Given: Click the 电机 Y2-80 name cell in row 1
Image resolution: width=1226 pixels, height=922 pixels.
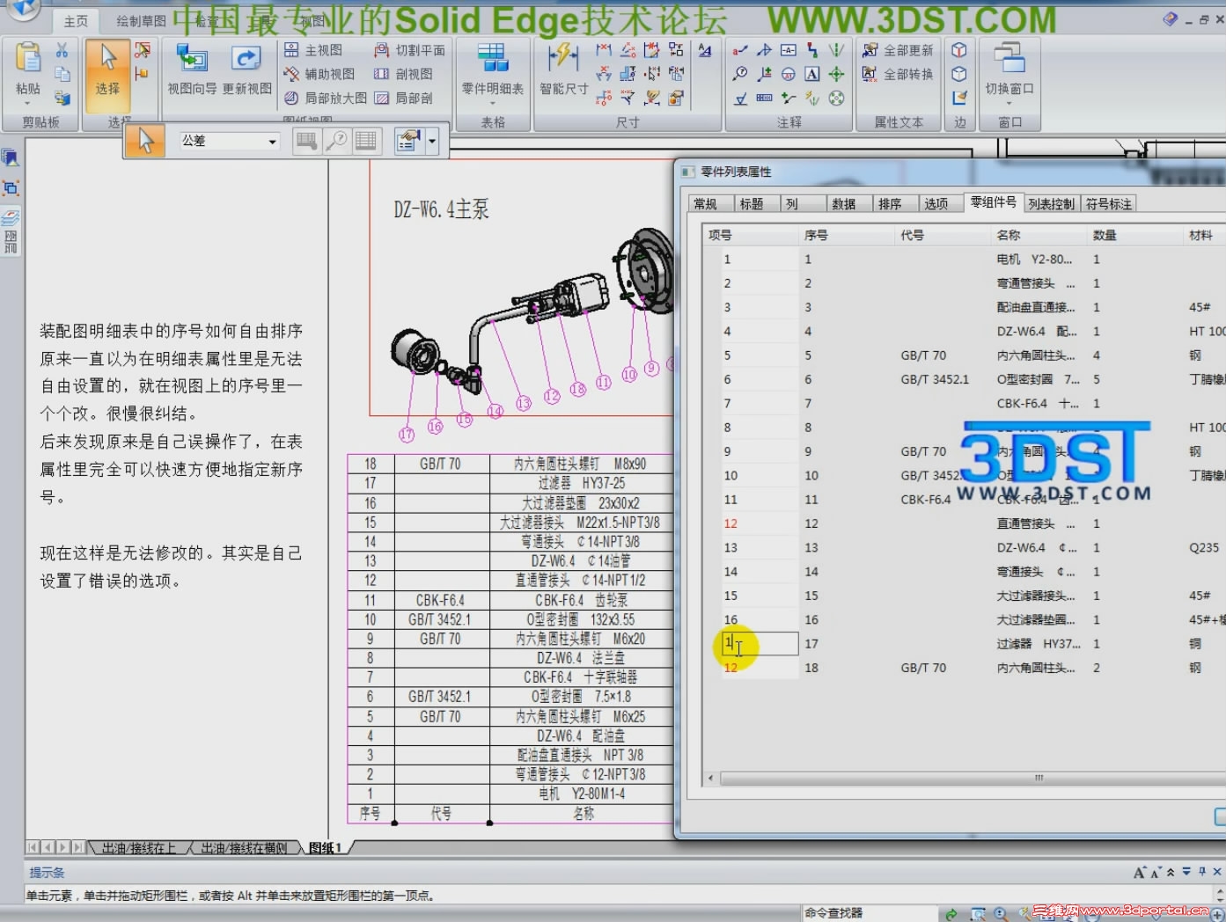Looking at the screenshot, I should (x=1034, y=260).
